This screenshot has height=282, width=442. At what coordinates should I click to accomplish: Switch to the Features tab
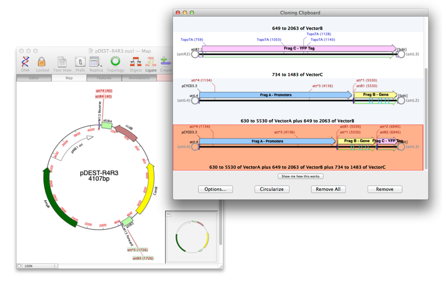[x=104, y=77]
